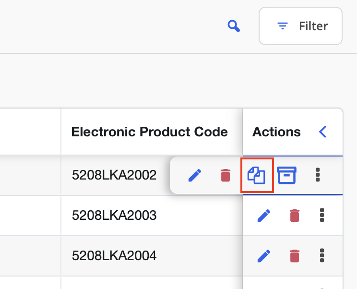The image size is (357, 289).
Task: Collapse the Actions column with the chevron
Action: pyautogui.click(x=322, y=132)
